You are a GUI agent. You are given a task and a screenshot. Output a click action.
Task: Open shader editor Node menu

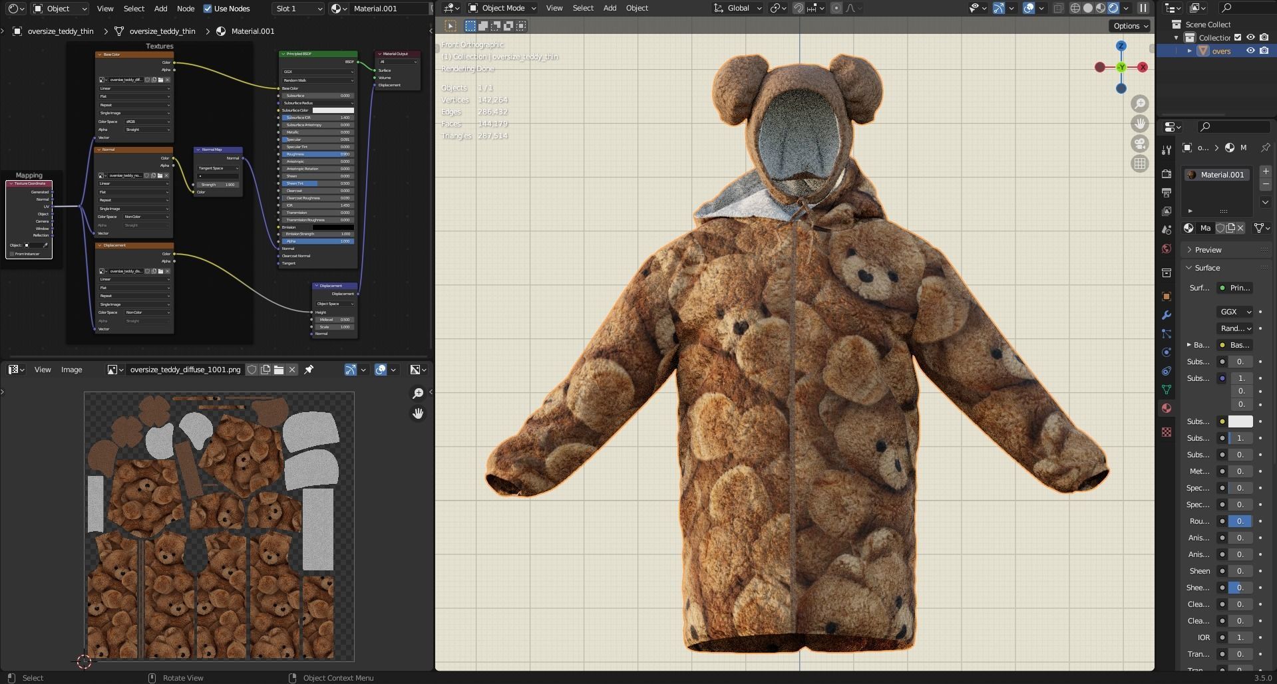pyautogui.click(x=186, y=9)
